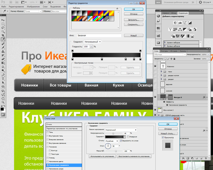The image size is (213, 170).
Task: Select the Clone Stamp tool
Action: (3, 51)
